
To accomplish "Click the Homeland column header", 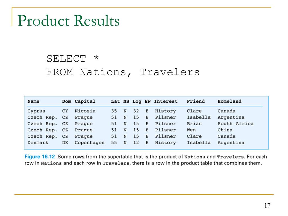I will point(229,101).
